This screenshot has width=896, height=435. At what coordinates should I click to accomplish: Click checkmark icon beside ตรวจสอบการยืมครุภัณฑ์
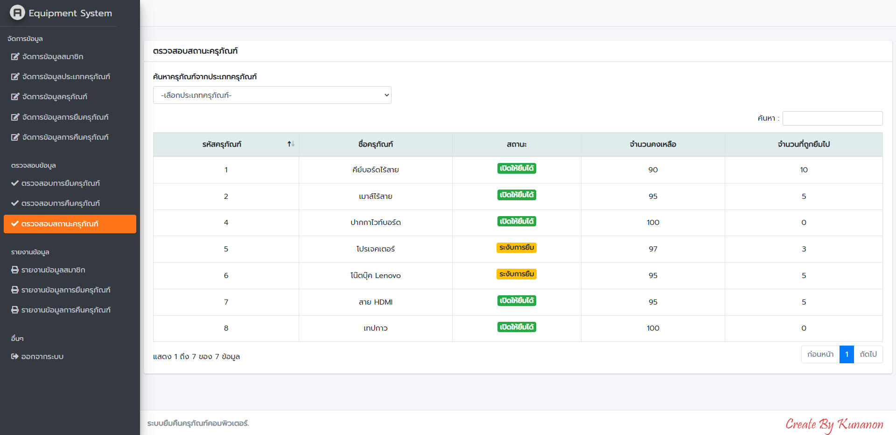15,184
